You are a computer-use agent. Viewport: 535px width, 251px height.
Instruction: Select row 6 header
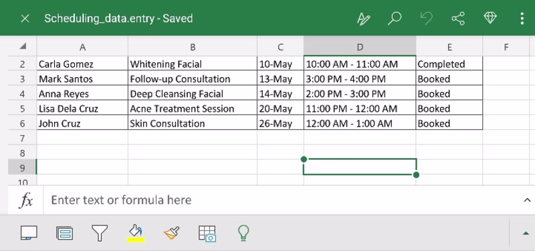point(23,124)
